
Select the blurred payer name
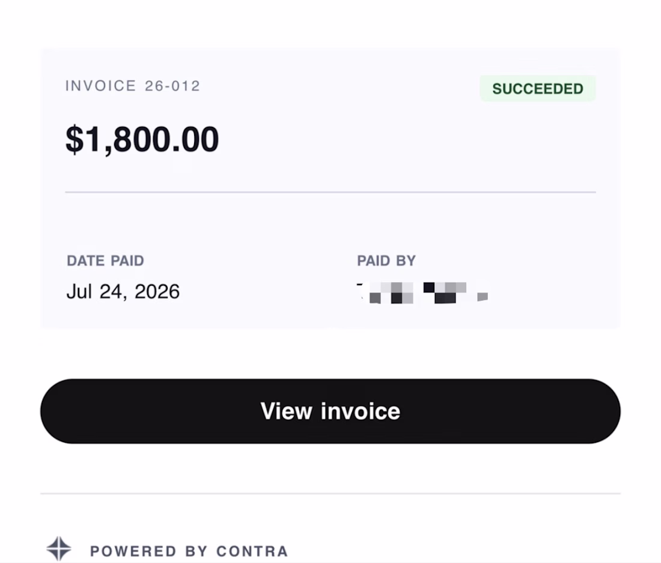point(422,292)
